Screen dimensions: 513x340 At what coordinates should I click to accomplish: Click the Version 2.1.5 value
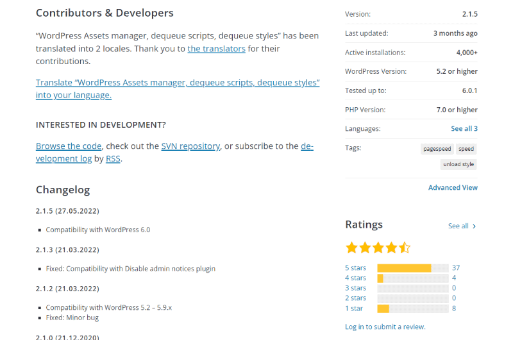tap(470, 14)
